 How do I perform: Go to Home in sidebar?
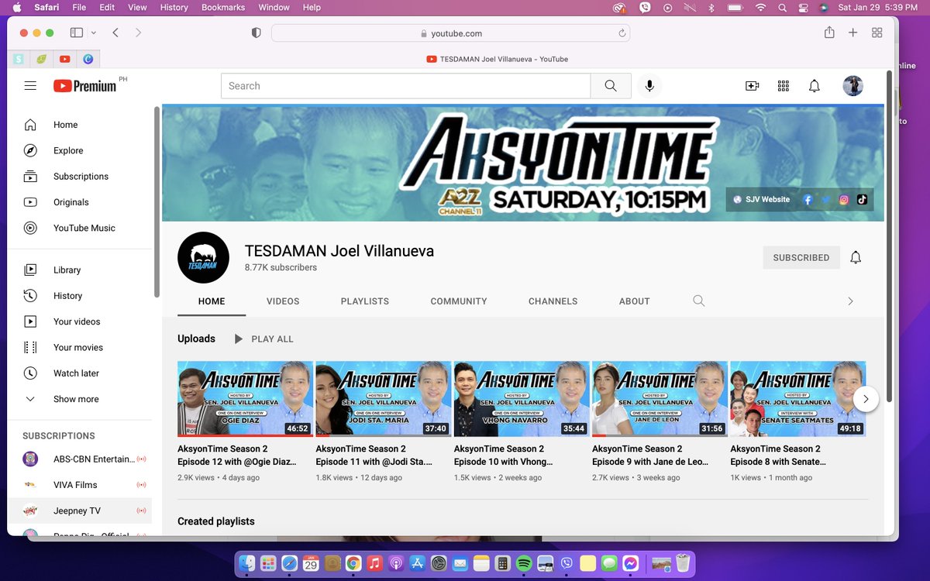point(80,125)
